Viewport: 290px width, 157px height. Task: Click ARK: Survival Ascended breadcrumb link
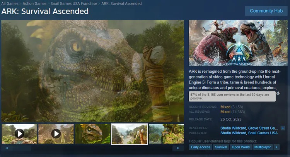point(121,3)
